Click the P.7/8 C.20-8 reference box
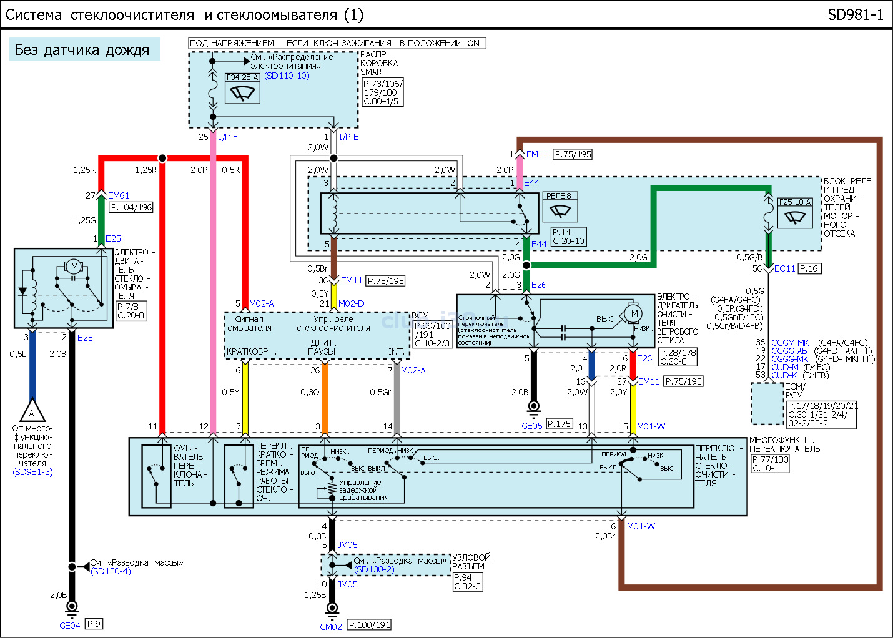 pos(131,311)
